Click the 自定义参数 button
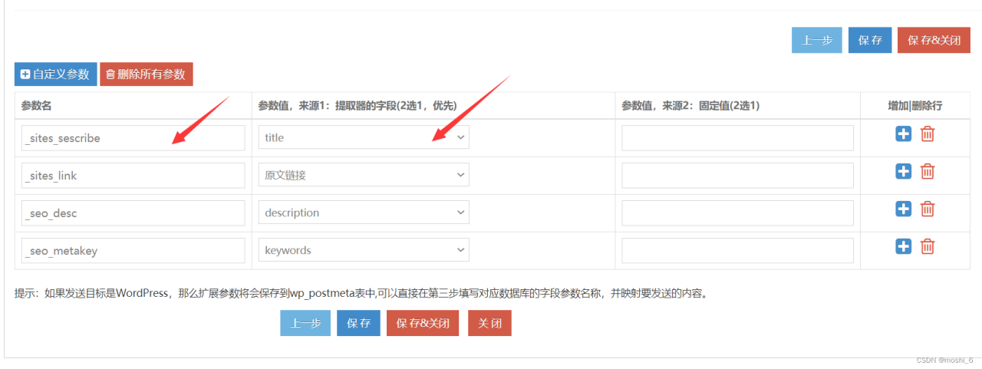Screen dimensions: 982x369 56,74
